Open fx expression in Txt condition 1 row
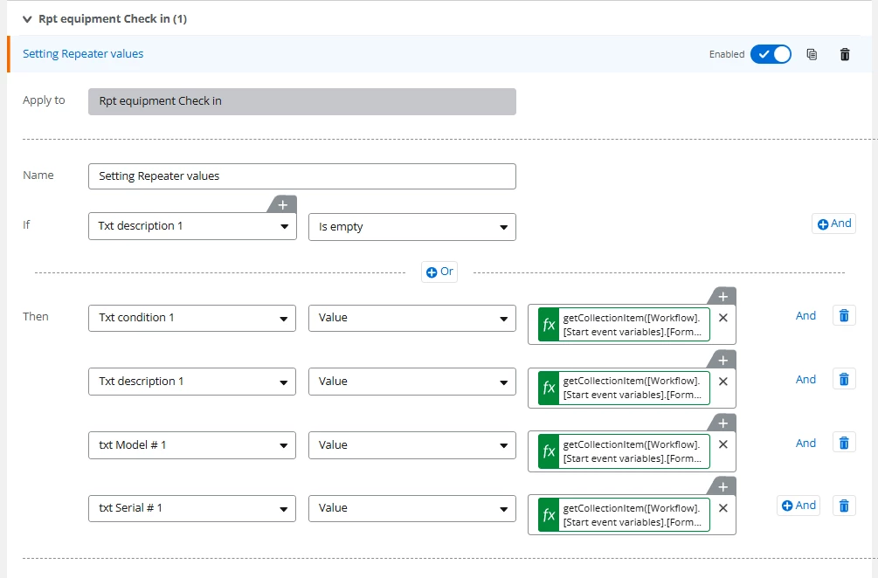Image resolution: width=878 pixels, height=578 pixels. (624, 325)
